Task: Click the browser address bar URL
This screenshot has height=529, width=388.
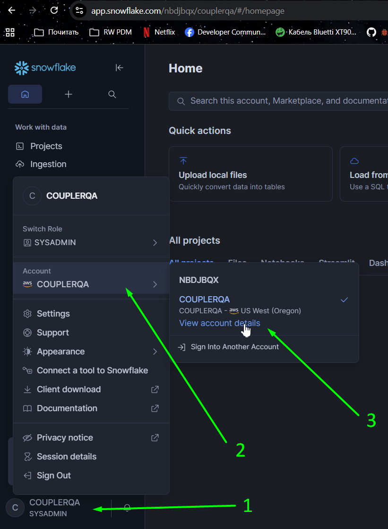Action: point(188,11)
